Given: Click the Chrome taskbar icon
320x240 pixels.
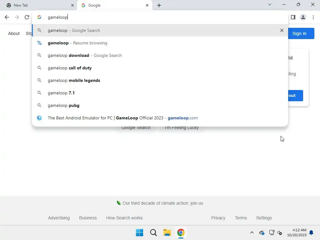Looking at the screenshot, I should point(181,232).
